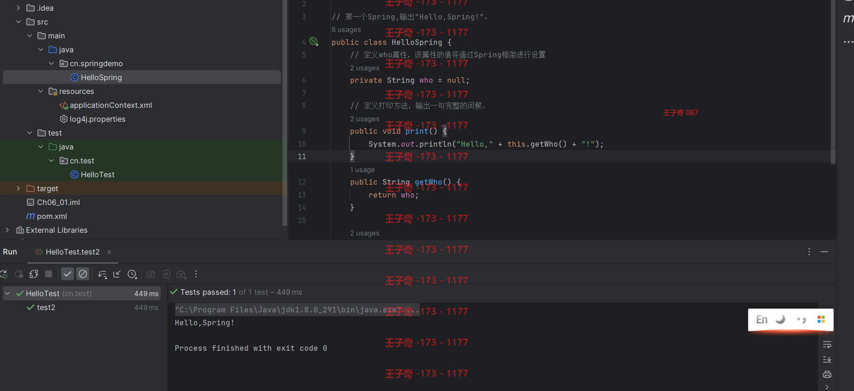Click the Maven 'm' tool window icon
This screenshot has width=854, height=391.
click(848, 18)
